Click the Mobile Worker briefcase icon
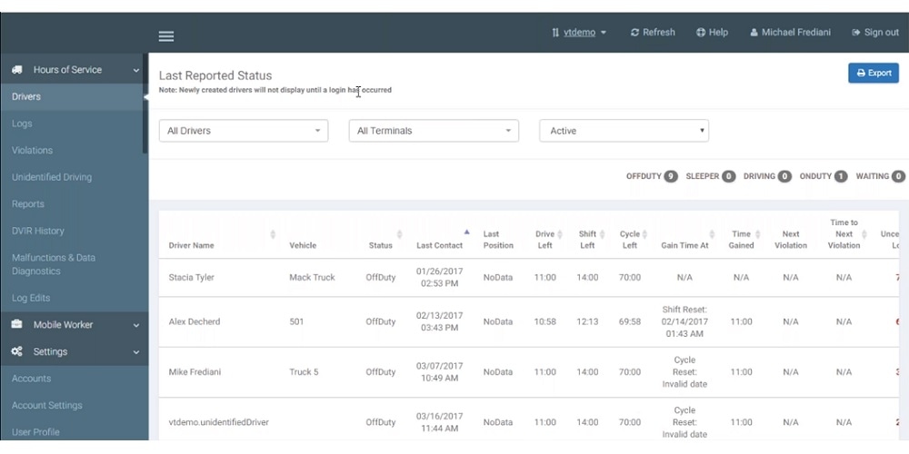The height and width of the screenshot is (454, 909). click(x=17, y=325)
